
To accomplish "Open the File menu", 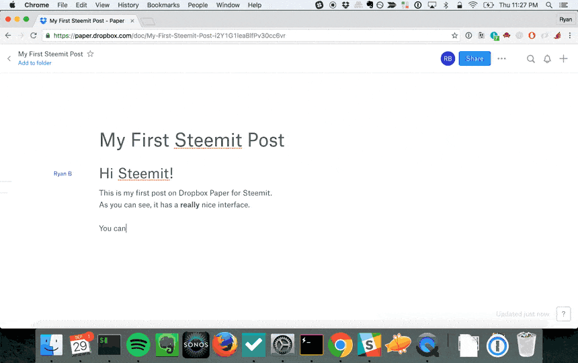I will pyautogui.click(x=63, y=5).
